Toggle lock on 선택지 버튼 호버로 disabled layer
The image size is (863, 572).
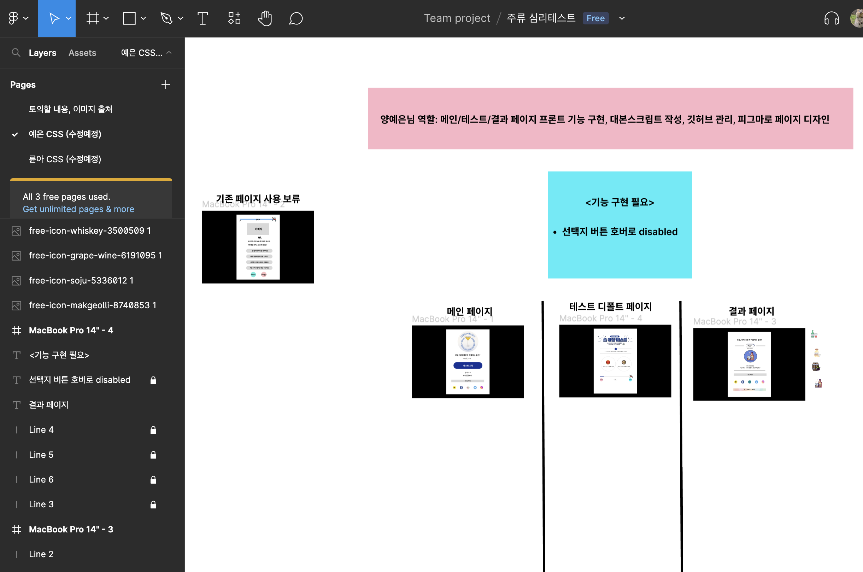coord(153,380)
